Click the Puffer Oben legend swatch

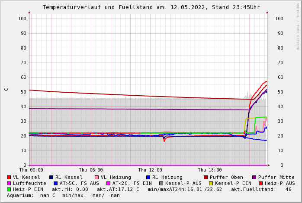coord(206,177)
